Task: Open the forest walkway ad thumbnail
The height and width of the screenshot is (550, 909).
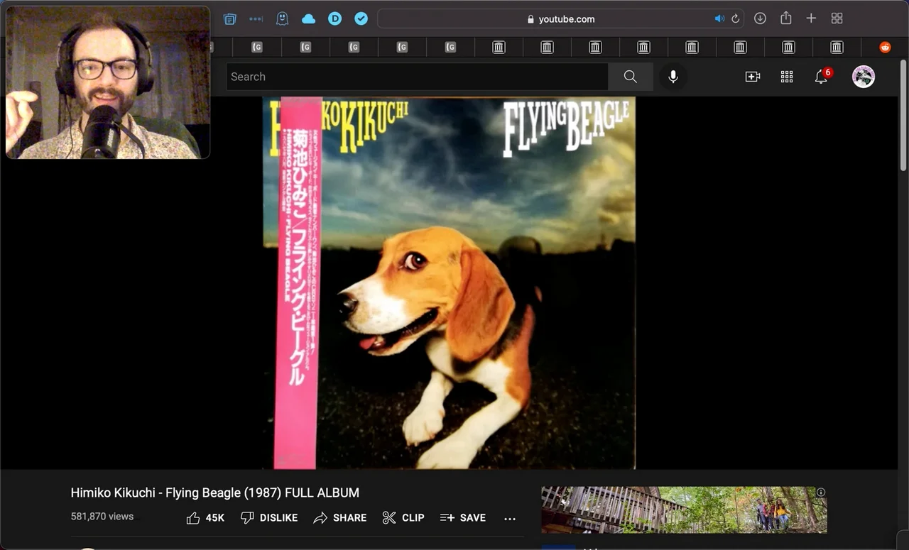Action: point(684,510)
